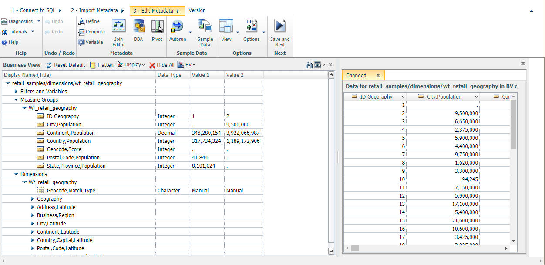This screenshot has height=265, width=545.
Task: Expand the Postal,Code,Latitude node
Action: [x=33, y=248]
